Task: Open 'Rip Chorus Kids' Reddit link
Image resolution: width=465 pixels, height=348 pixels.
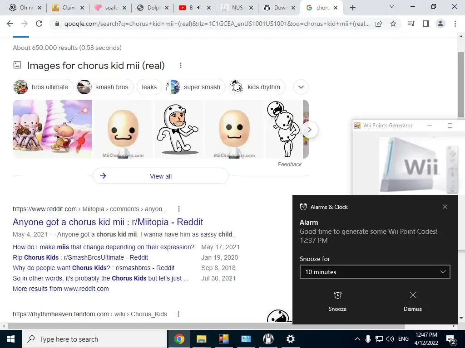Action: [80, 257]
